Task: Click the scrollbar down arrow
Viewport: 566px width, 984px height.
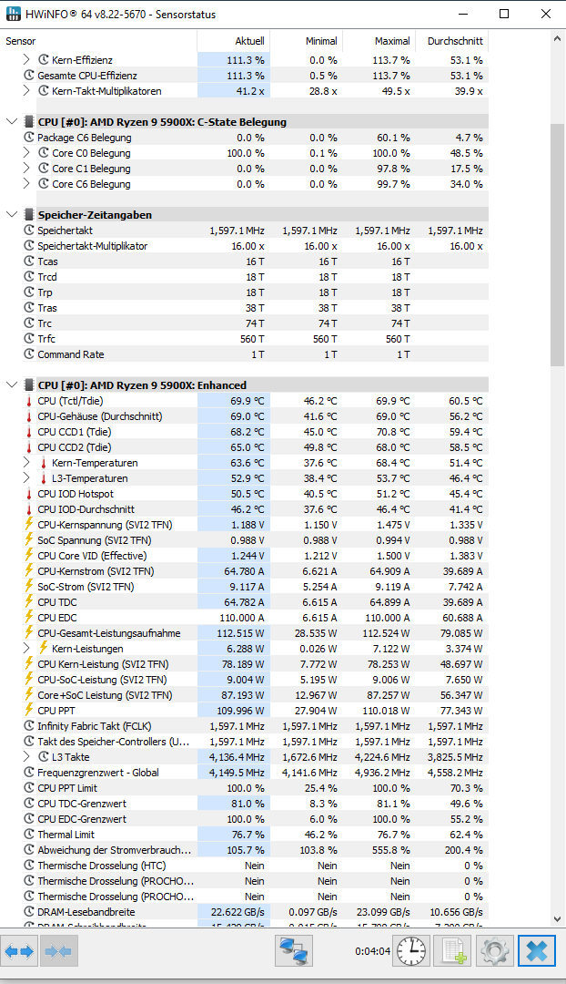Action: click(557, 919)
